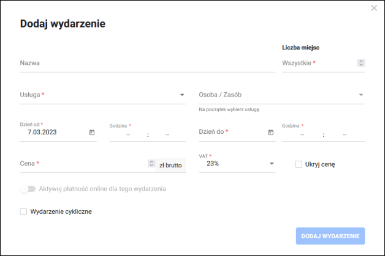Open the VAT 23% dropdown
This screenshot has height=256, width=385.
coord(272,164)
